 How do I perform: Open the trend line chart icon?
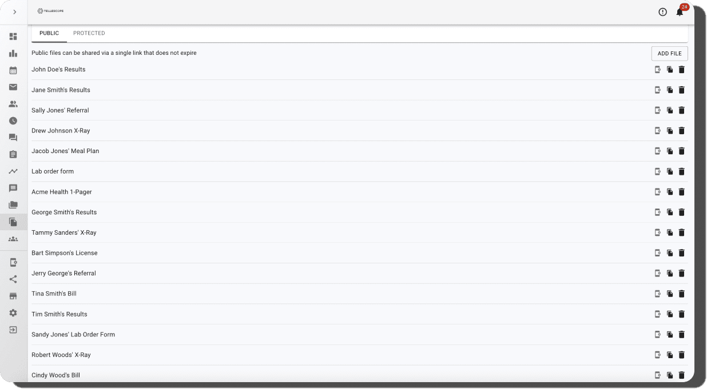point(13,171)
